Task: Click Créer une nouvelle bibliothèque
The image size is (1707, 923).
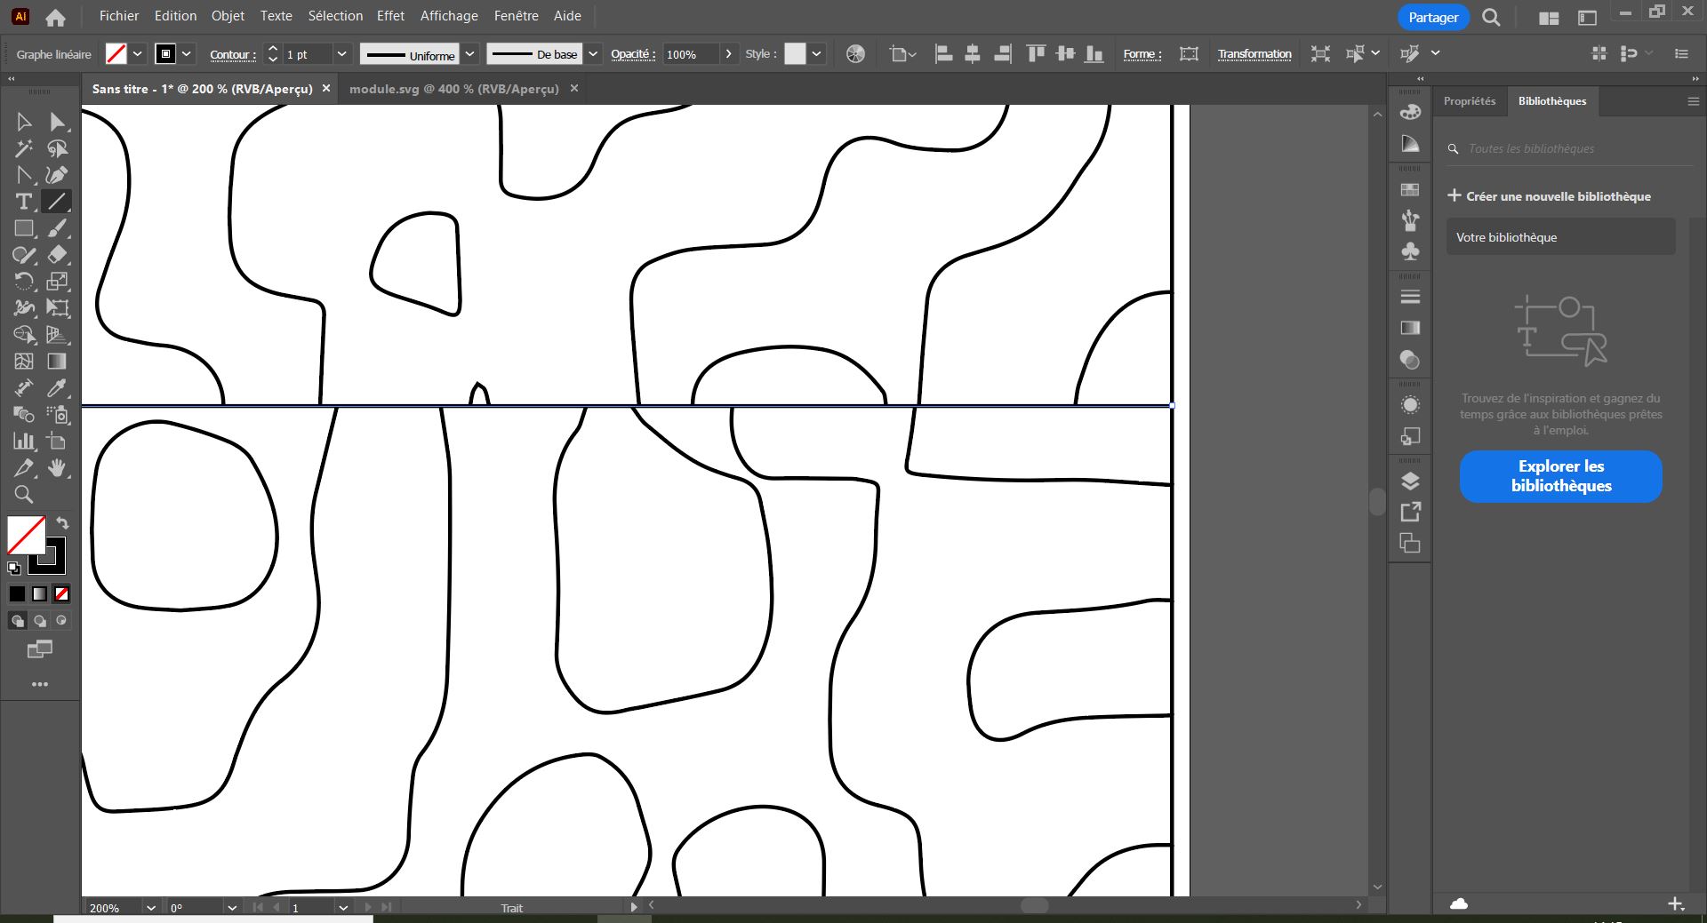Action: [1549, 196]
